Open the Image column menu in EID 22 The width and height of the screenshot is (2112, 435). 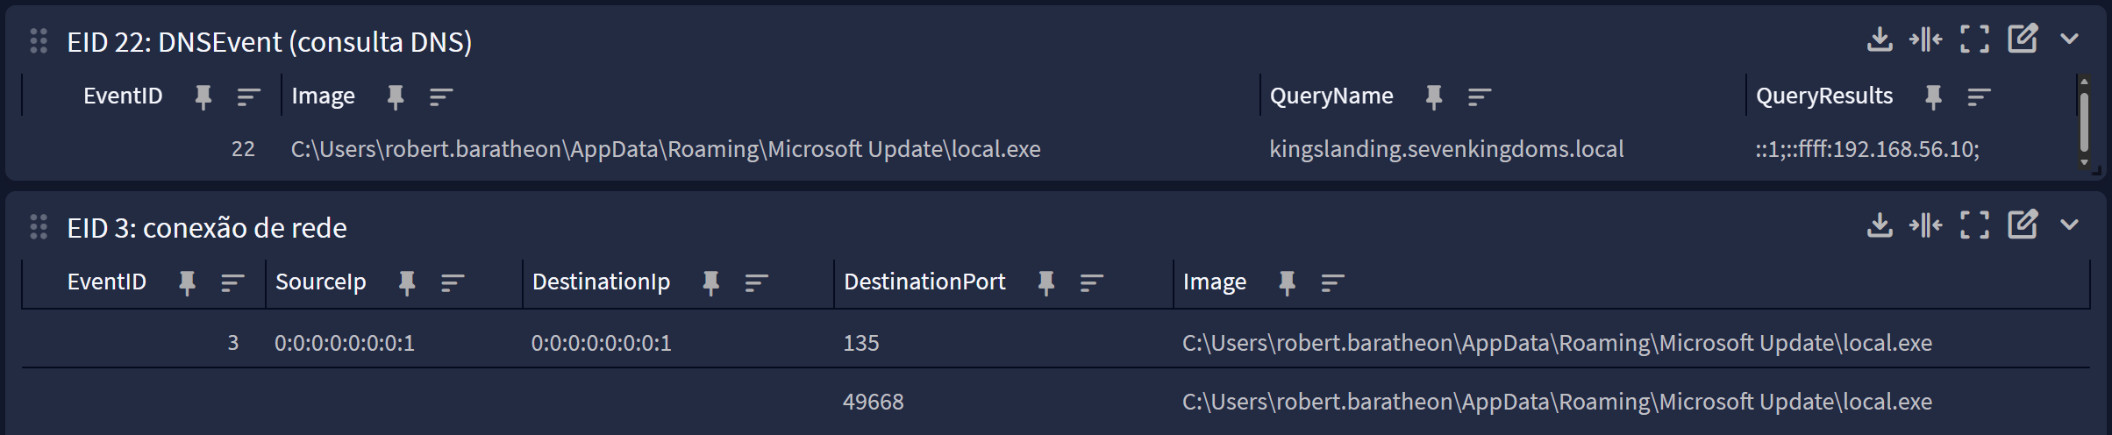pos(441,97)
